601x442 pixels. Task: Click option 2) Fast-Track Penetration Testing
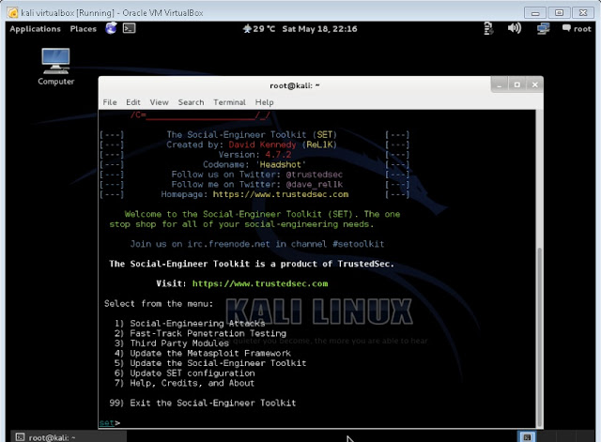200,333
